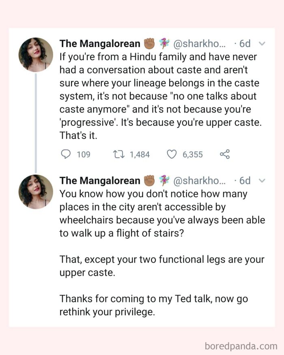Select the 6d timestamp on the first tweet
The image size is (284, 355).
[245, 43]
